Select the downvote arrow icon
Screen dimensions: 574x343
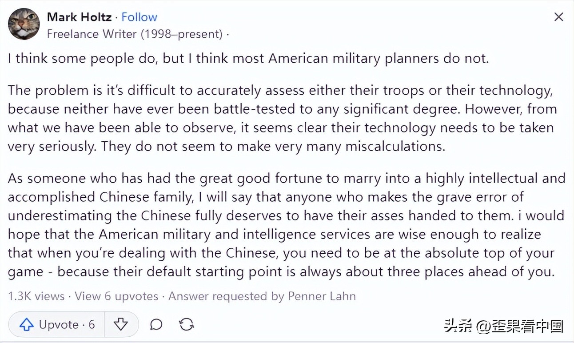[x=121, y=324]
